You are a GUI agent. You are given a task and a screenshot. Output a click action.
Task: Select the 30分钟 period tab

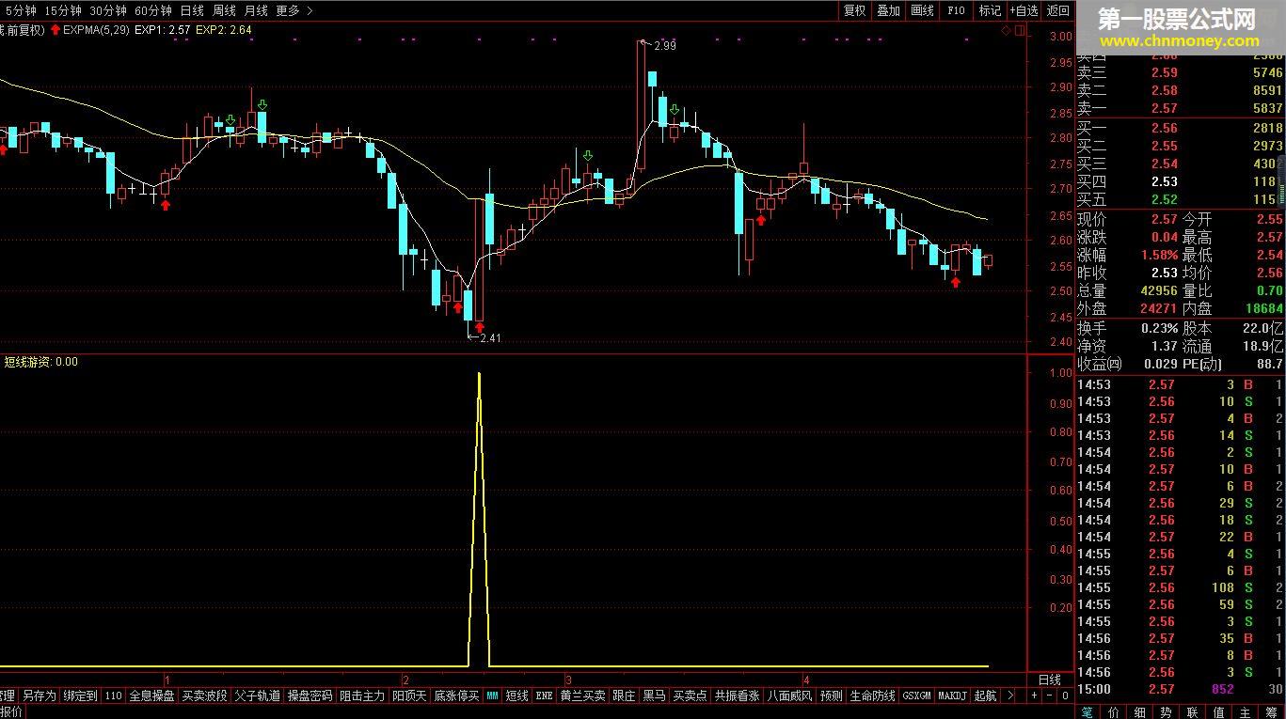(x=108, y=10)
